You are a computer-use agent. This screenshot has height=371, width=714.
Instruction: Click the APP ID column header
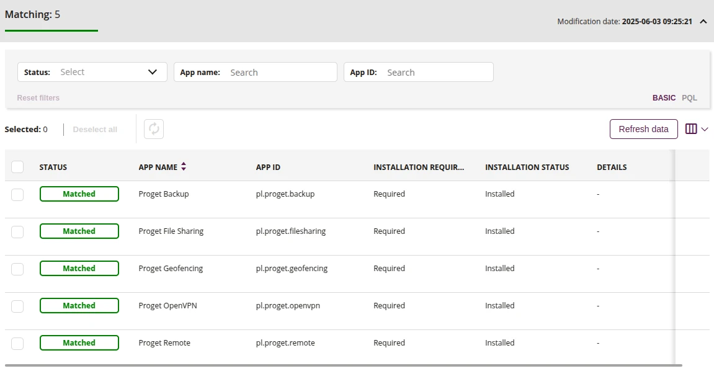coord(268,167)
